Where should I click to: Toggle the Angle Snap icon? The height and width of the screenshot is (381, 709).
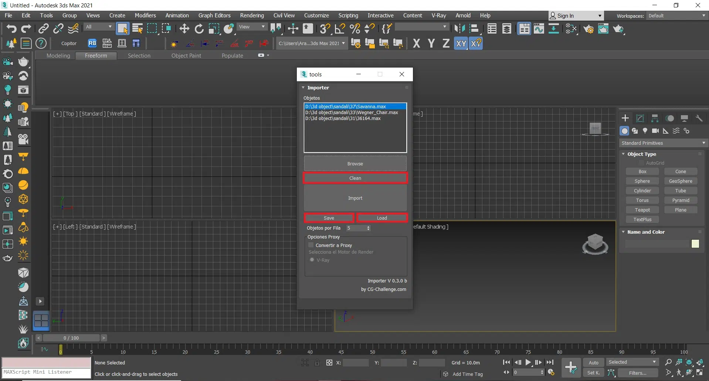tap(340, 29)
